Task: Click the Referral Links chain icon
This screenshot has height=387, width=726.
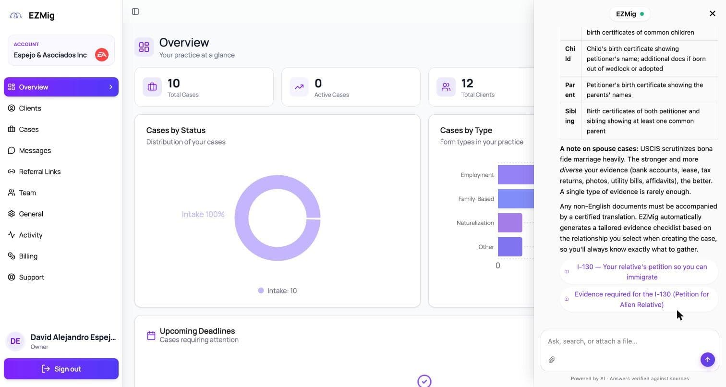Action: click(x=12, y=171)
